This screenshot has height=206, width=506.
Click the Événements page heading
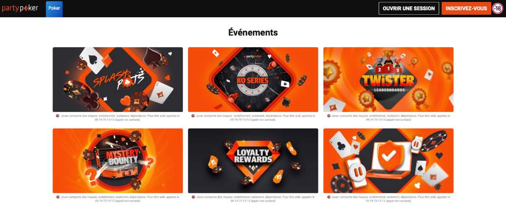pos(253,32)
